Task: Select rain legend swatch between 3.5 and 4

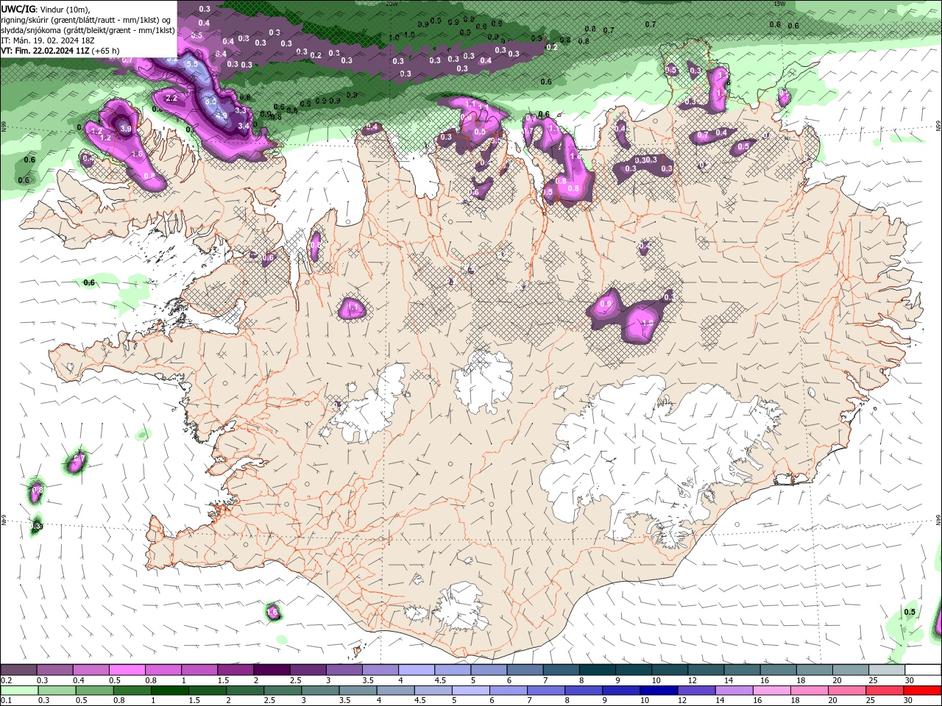Action: pyautogui.click(x=358, y=690)
